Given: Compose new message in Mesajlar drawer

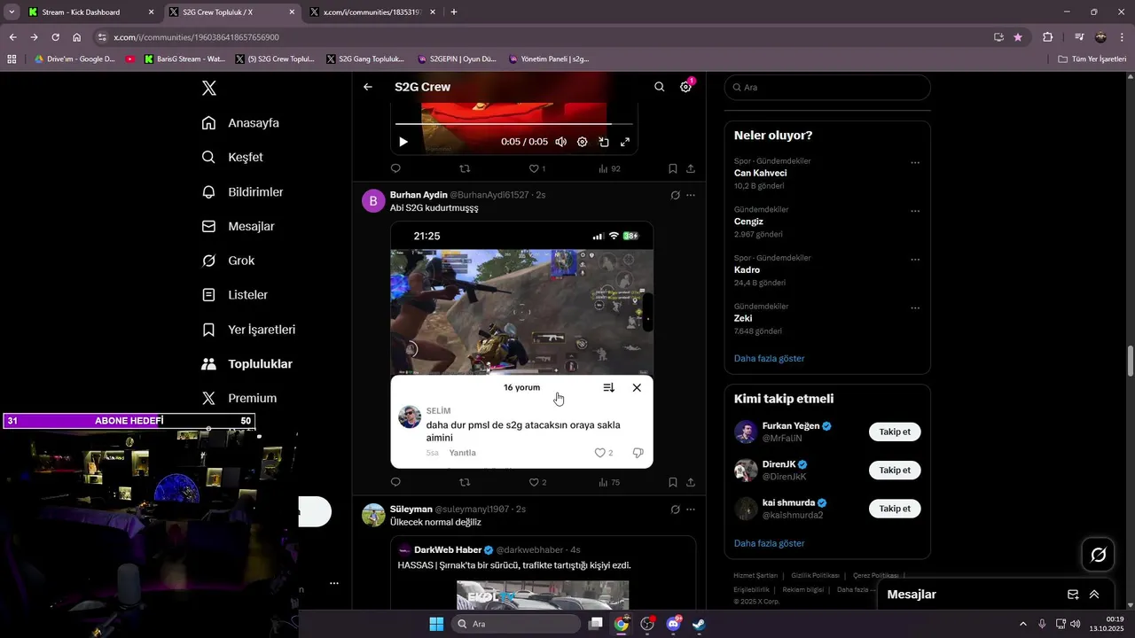Looking at the screenshot, I should point(1073,595).
